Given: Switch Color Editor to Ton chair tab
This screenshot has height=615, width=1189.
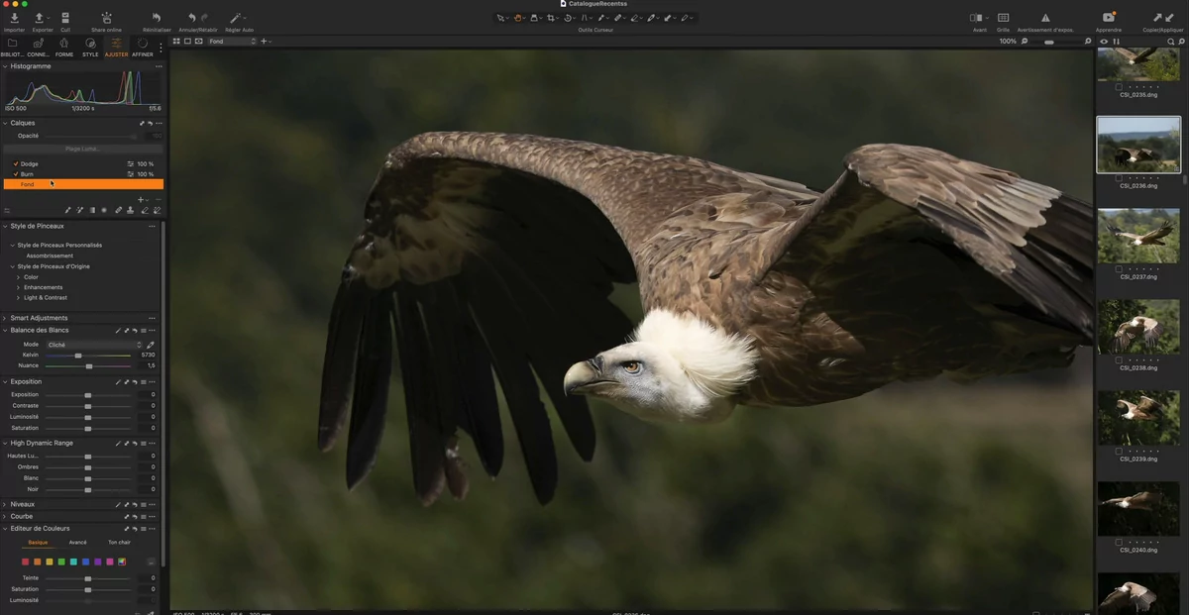Looking at the screenshot, I should tap(119, 543).
